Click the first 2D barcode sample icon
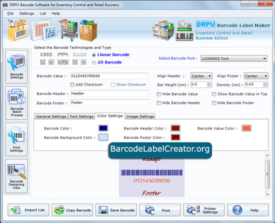Screen dimensions: 275x223 [x=42, y=62]
